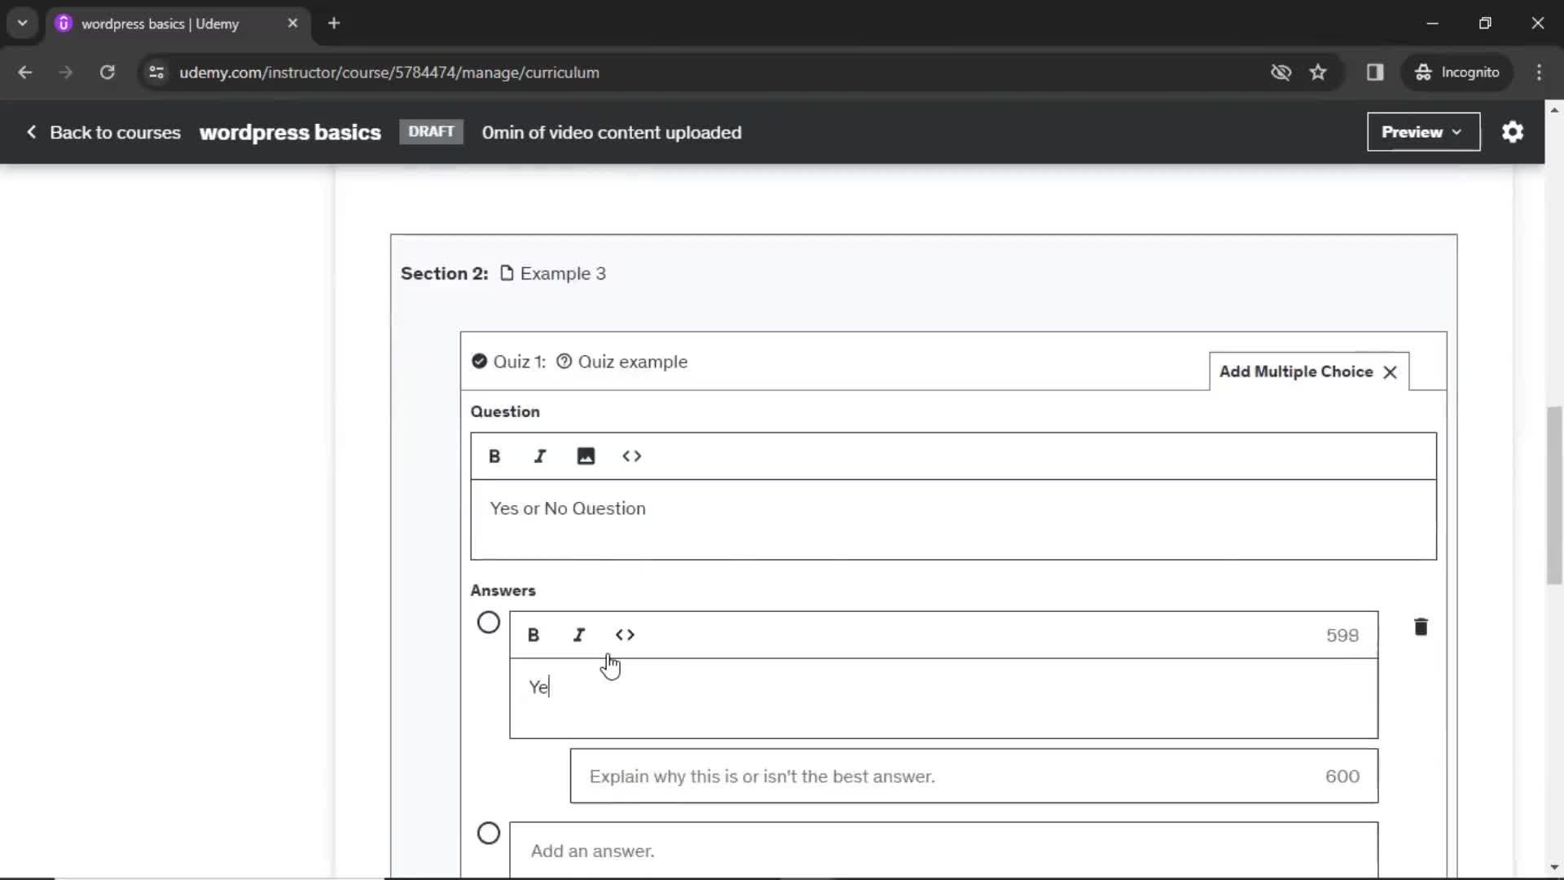The width and height of the screenshot is (1564, 880).
Task: Click the Quiz example label text
Action: pos(633,361)
